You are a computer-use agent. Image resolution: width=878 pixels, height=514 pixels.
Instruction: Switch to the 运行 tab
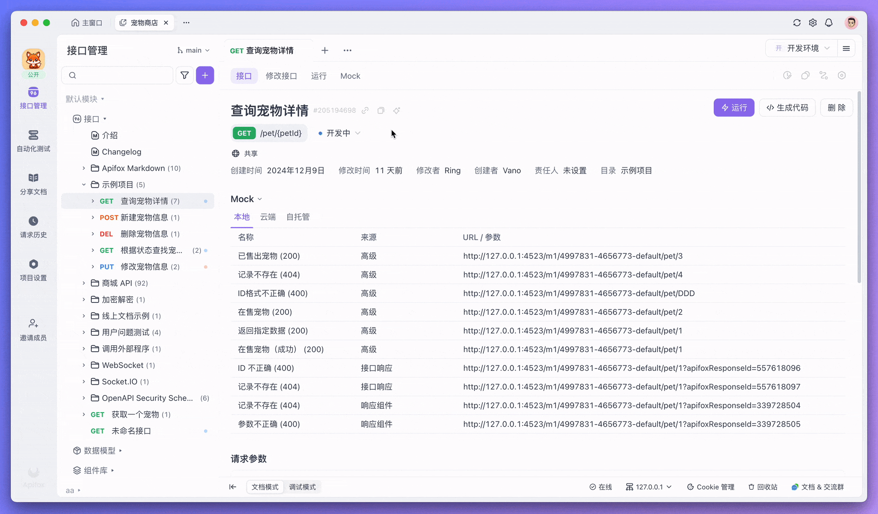click(x=319, y=76)
